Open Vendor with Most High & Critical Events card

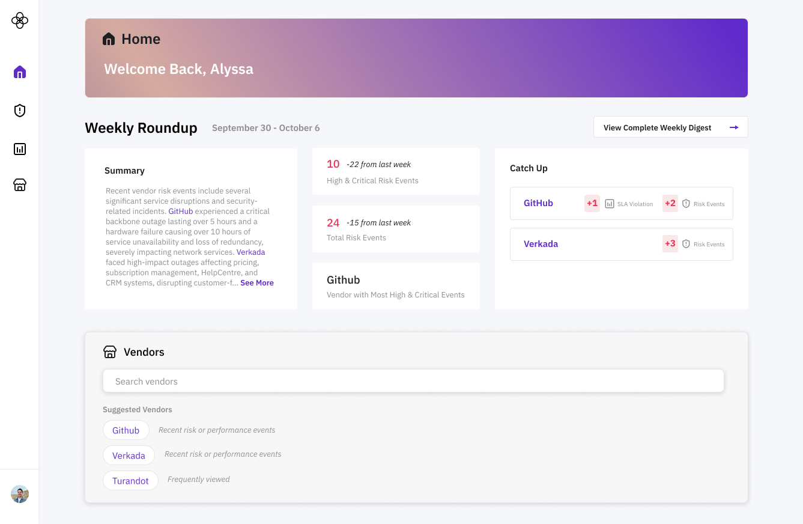click(x=396, y=286)
